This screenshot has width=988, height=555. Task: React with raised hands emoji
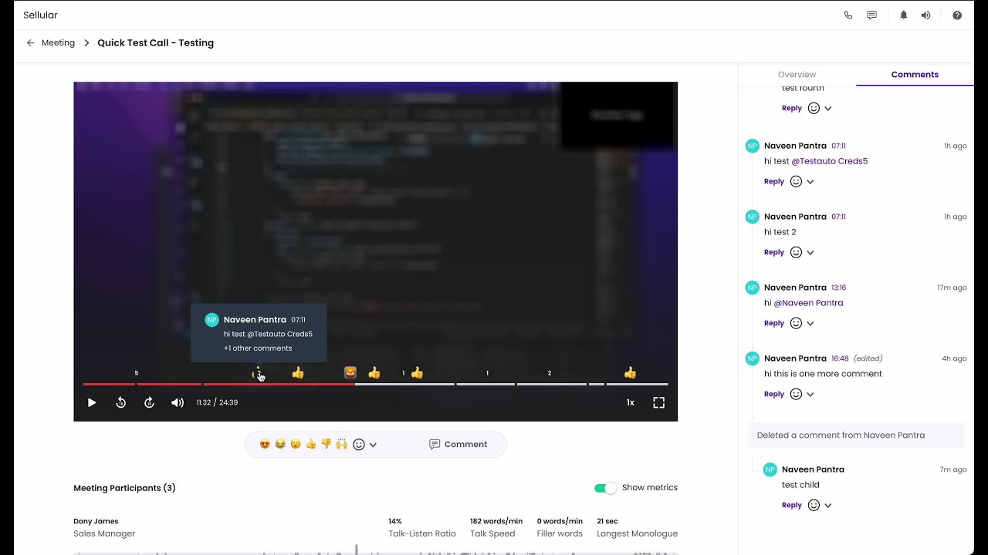341,444
